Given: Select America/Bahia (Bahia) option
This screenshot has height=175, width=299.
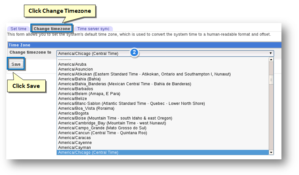Looking at the screenshot, I should coord(79,79).
